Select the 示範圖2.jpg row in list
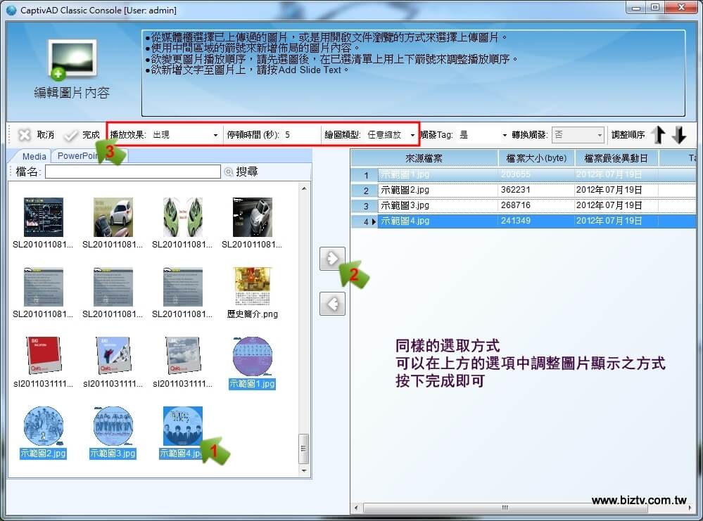 point(524,190)
